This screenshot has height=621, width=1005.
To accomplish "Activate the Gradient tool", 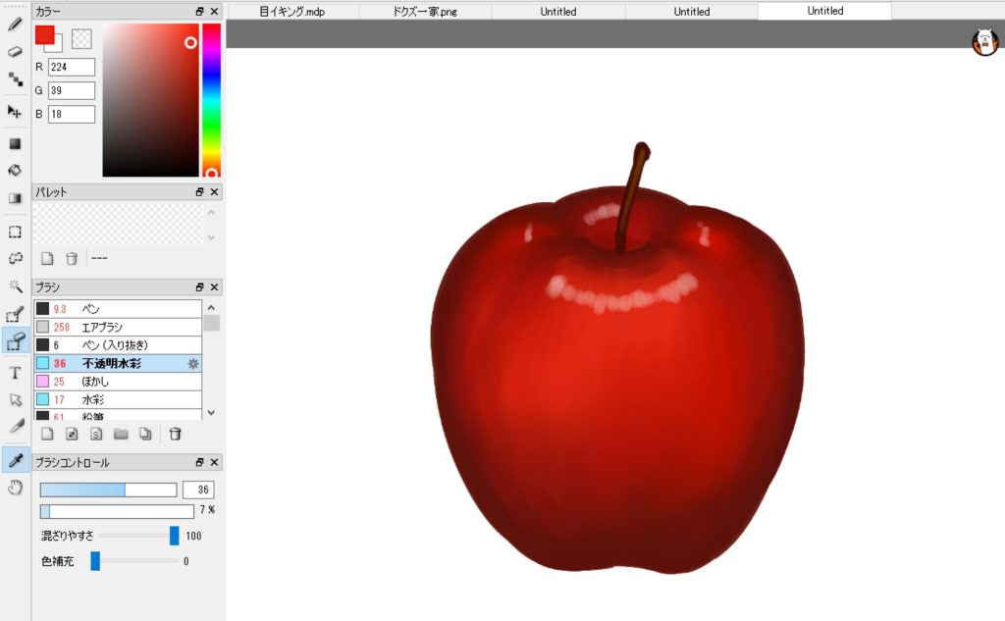I will coord(15,198).
